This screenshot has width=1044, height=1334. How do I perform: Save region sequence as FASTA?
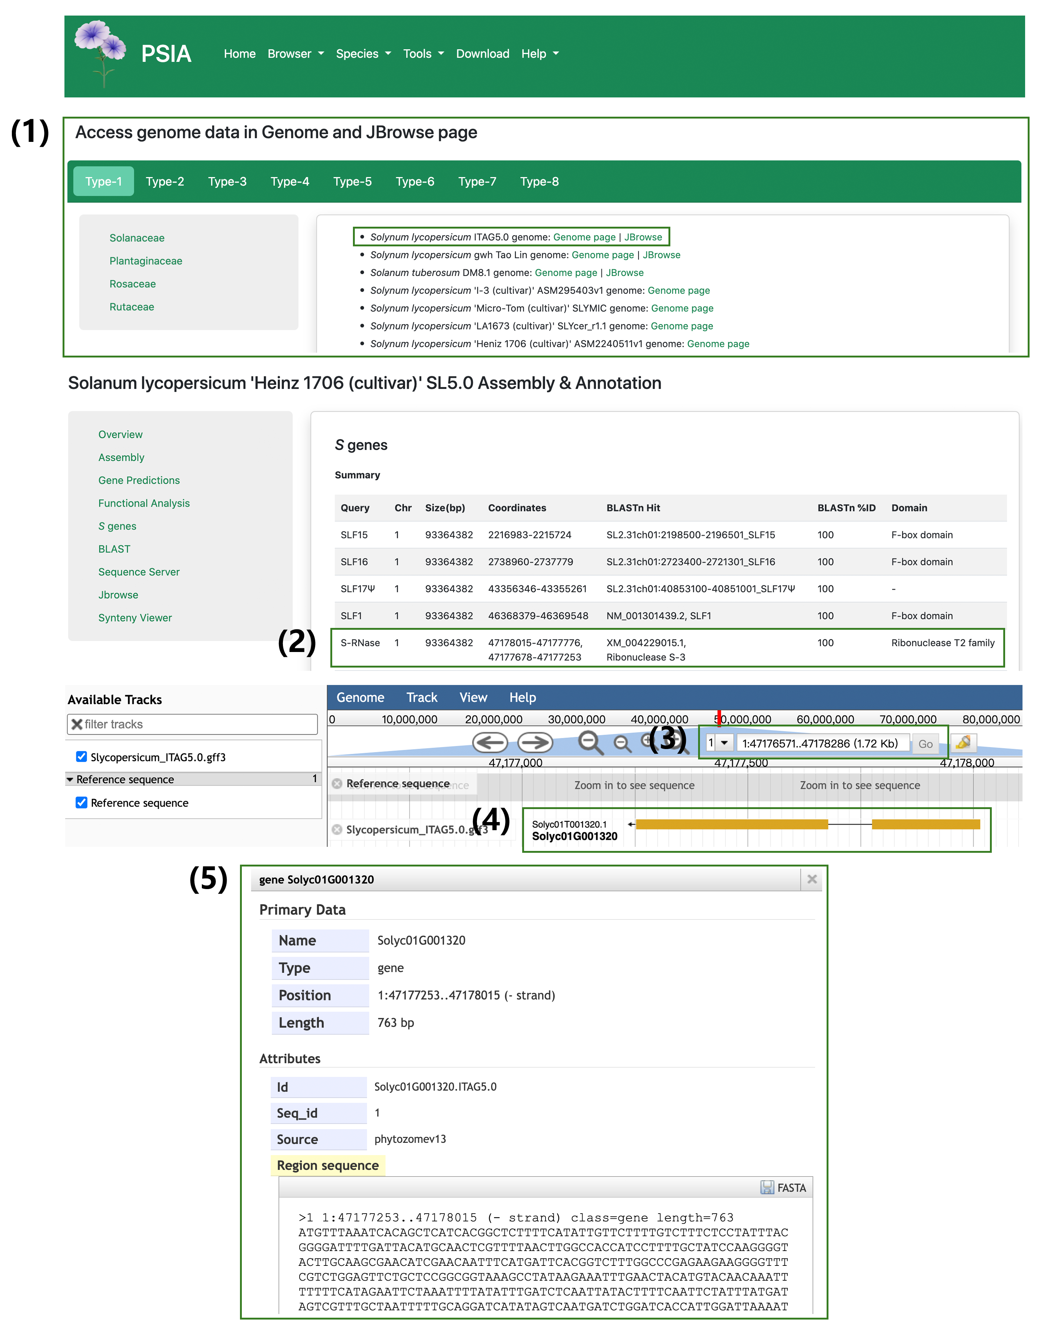(x=783, y=1187)
